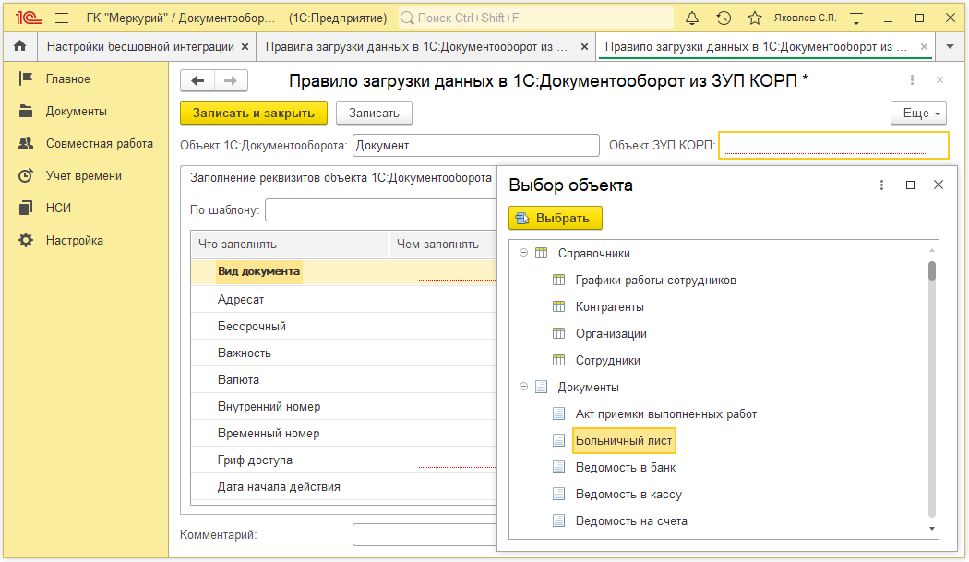Select Важность row in table
Image resolution: width=969 pixels, height=562 pixels.
(343, 353)
